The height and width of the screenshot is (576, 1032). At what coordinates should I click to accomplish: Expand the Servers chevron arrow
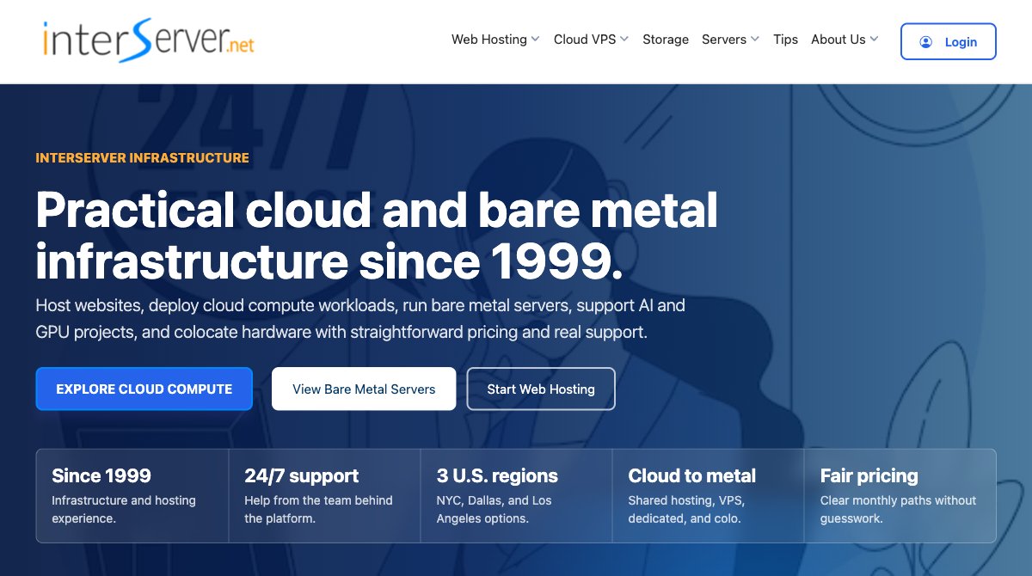(755, 40)
